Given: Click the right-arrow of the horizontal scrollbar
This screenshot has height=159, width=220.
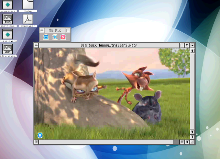Looking at the screenshot, I should [187, 142].
